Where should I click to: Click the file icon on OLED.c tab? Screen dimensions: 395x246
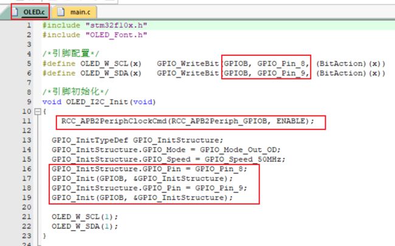click(x=15, y=12)
